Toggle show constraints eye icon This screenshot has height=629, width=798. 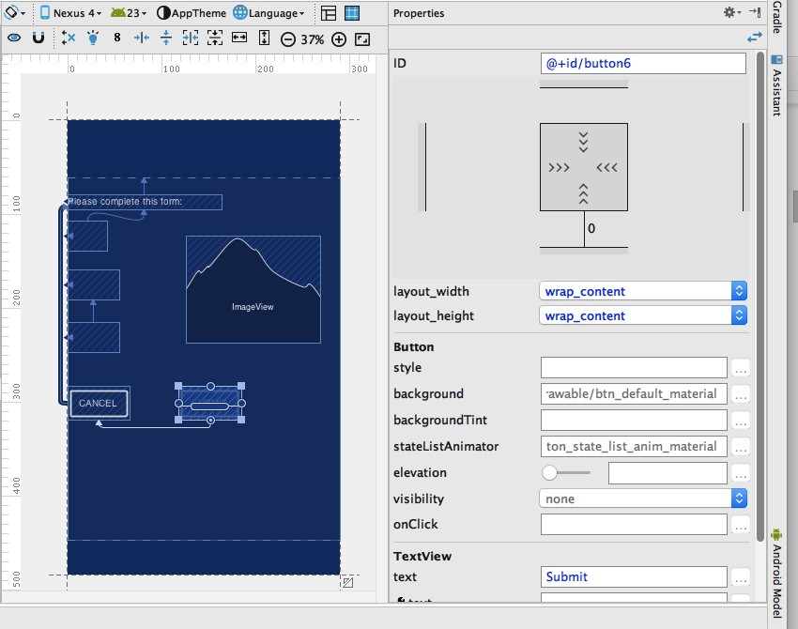(x=14, y=38)
